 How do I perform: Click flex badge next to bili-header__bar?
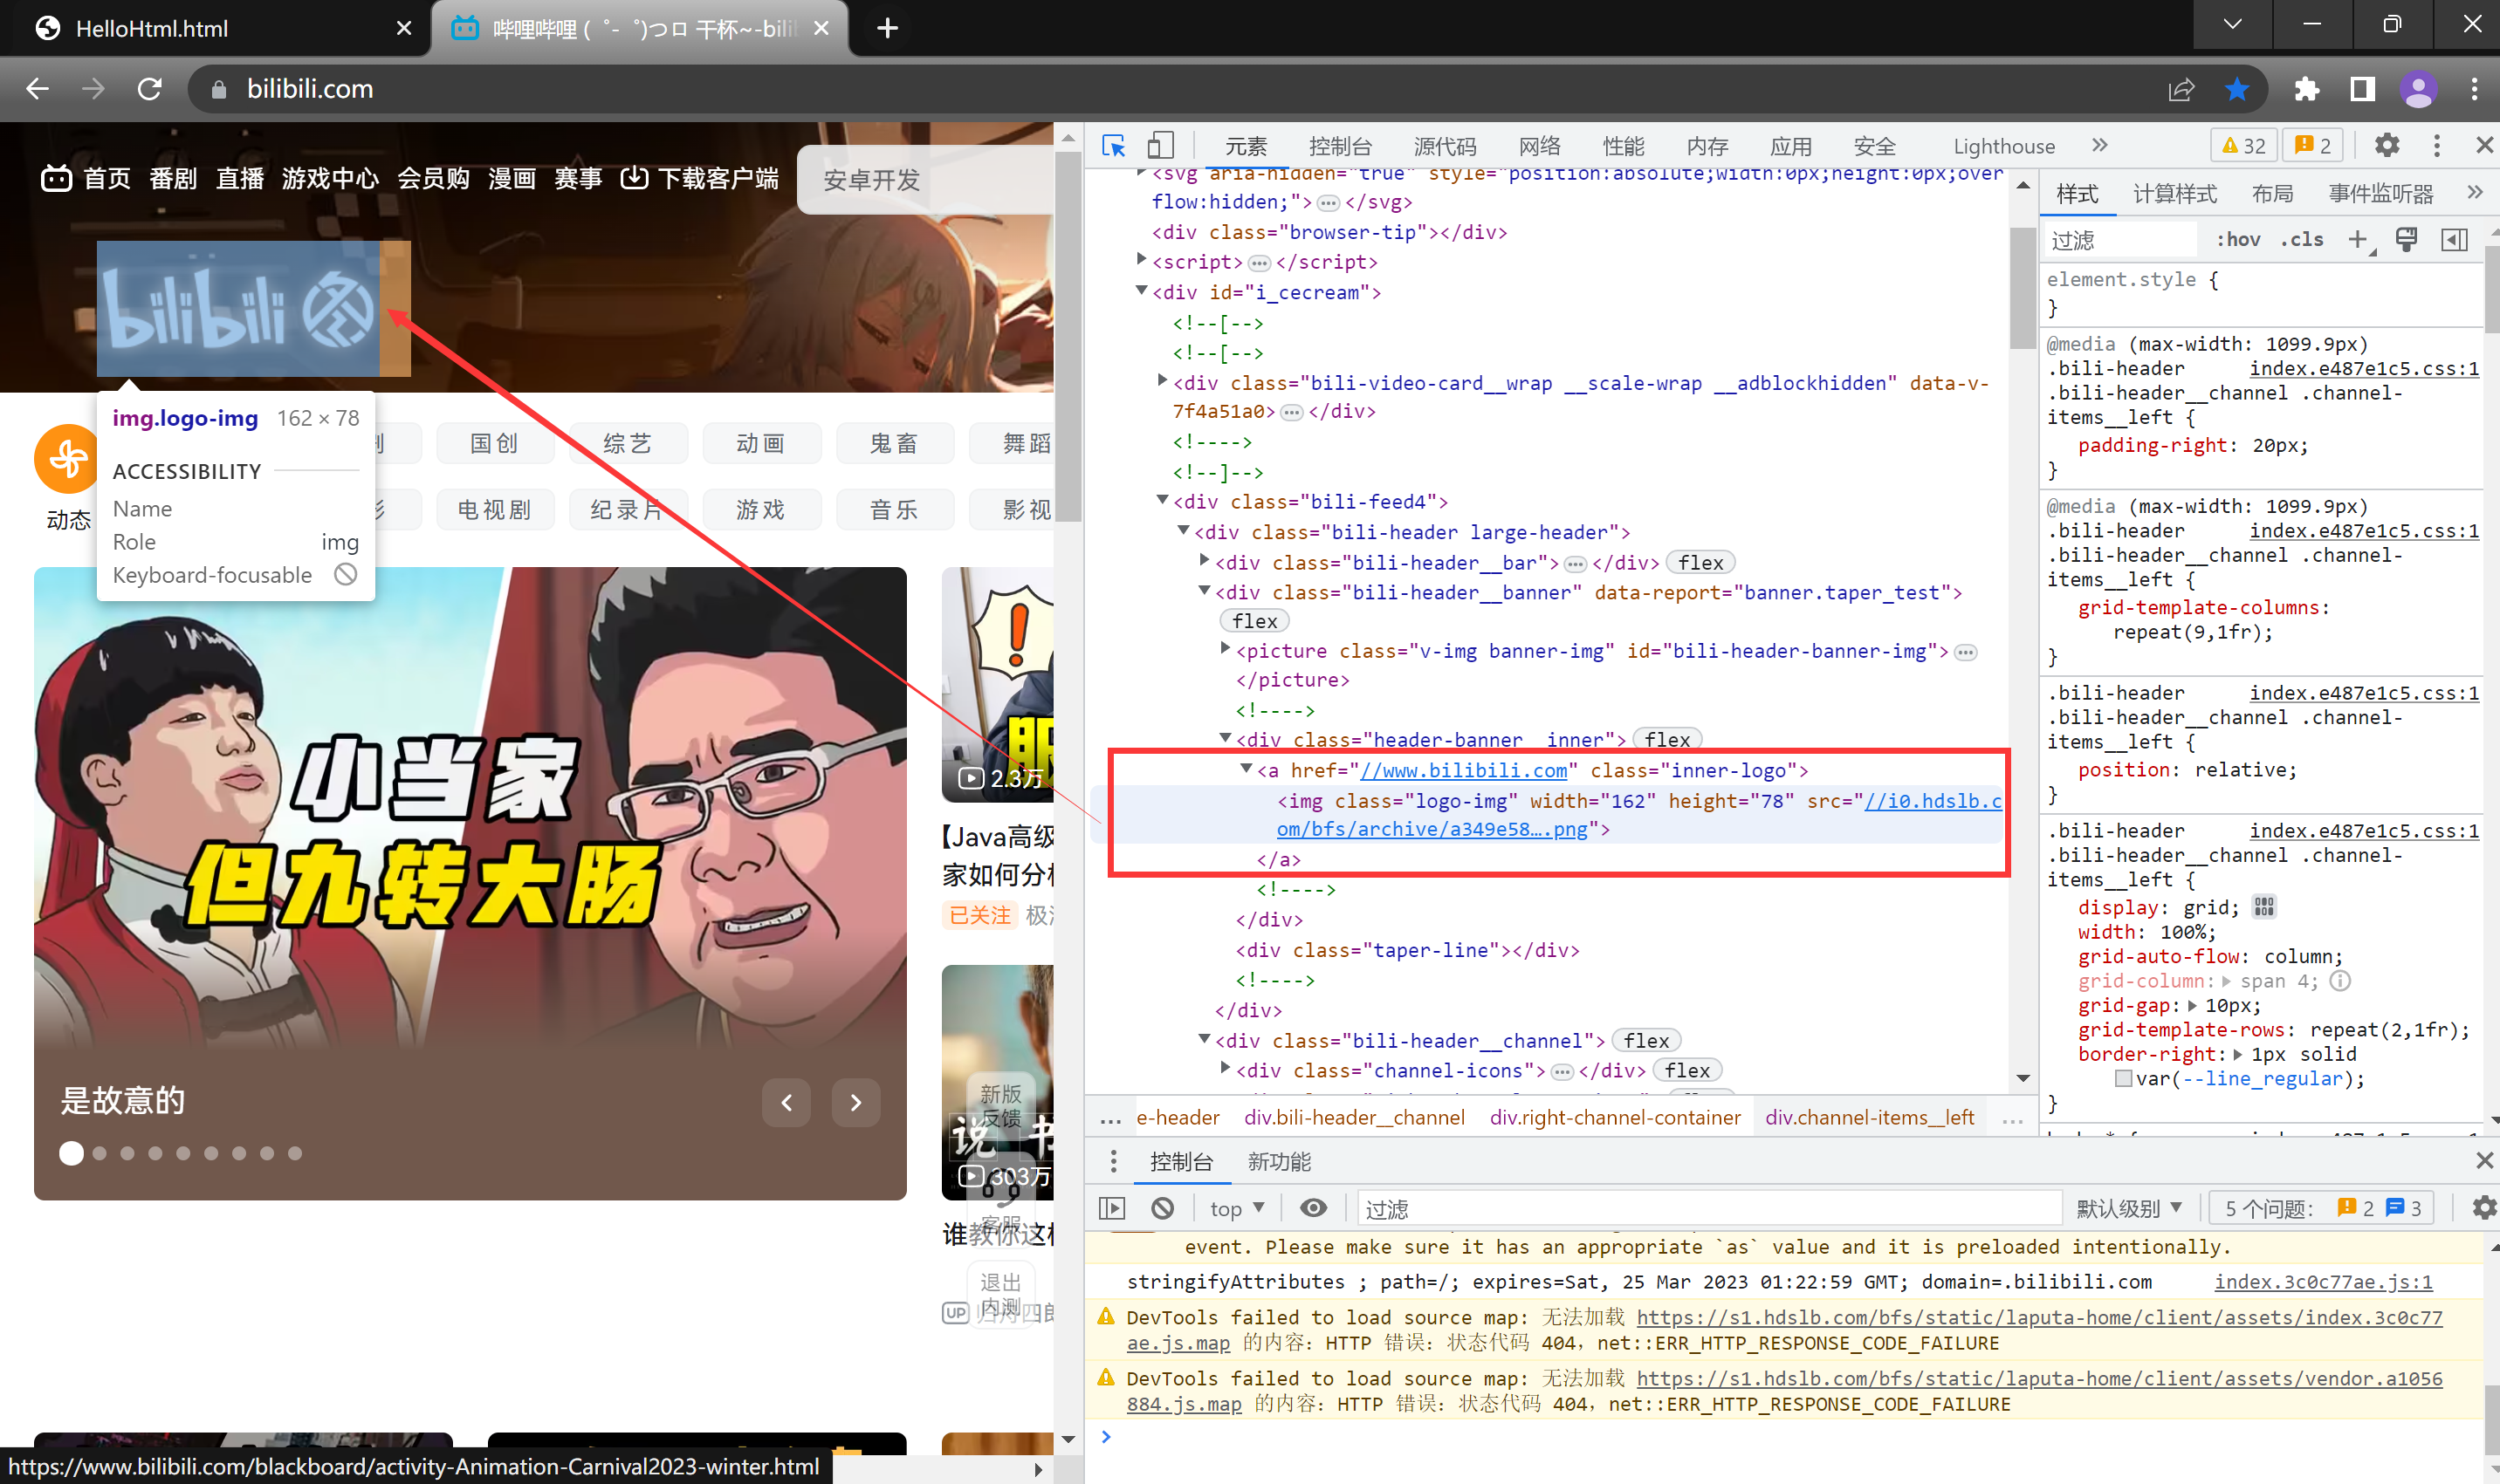tap(1700, 563)
